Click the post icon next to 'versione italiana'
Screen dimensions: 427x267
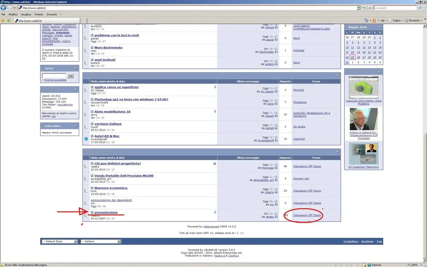click(x=92, y=123)
